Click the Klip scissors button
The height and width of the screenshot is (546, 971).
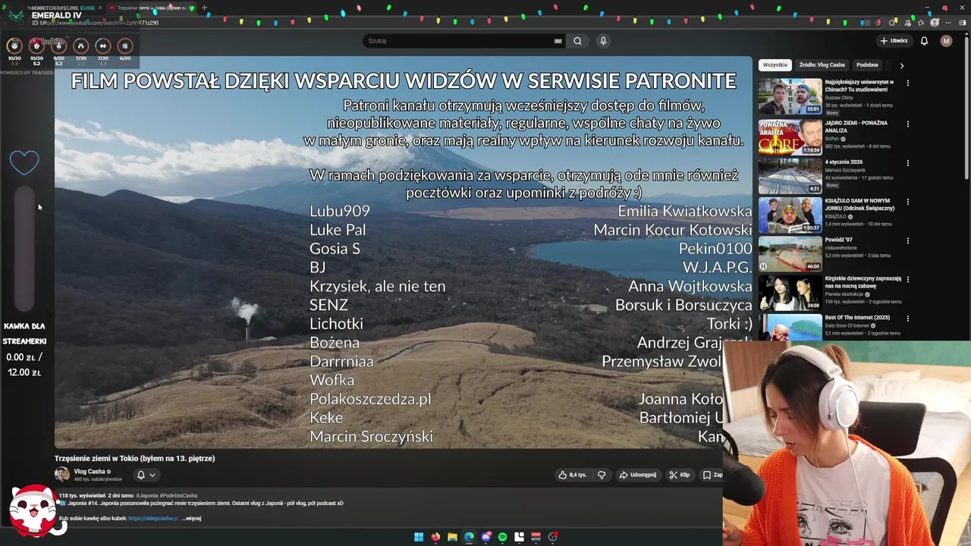[x=679, y=475]
